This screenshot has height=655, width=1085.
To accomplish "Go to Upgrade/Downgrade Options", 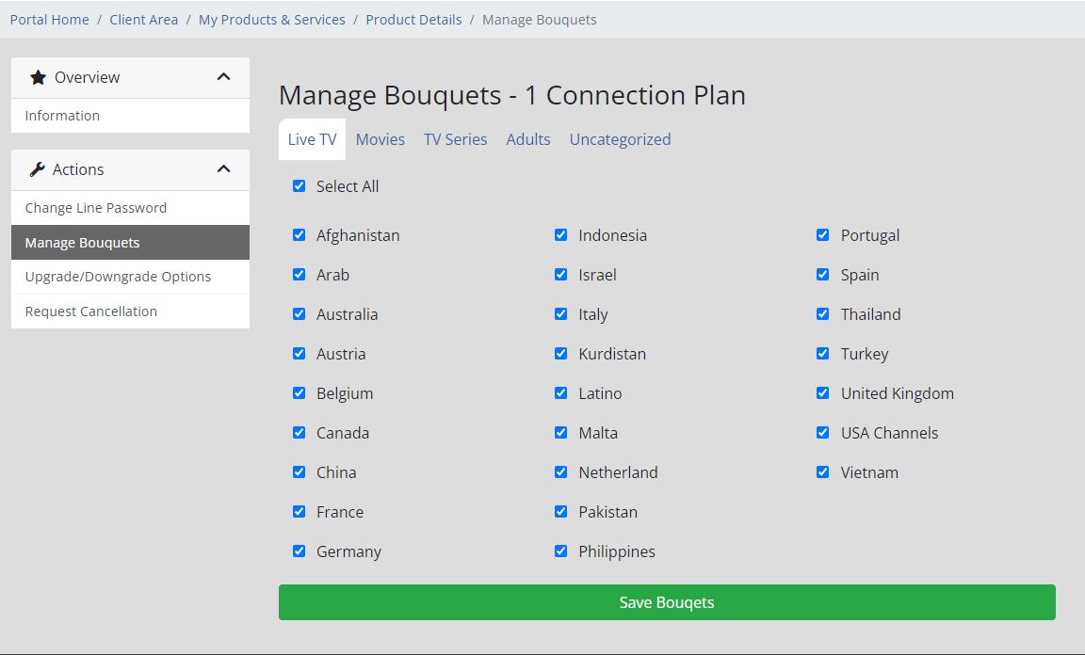I will [x=118, y=277].
